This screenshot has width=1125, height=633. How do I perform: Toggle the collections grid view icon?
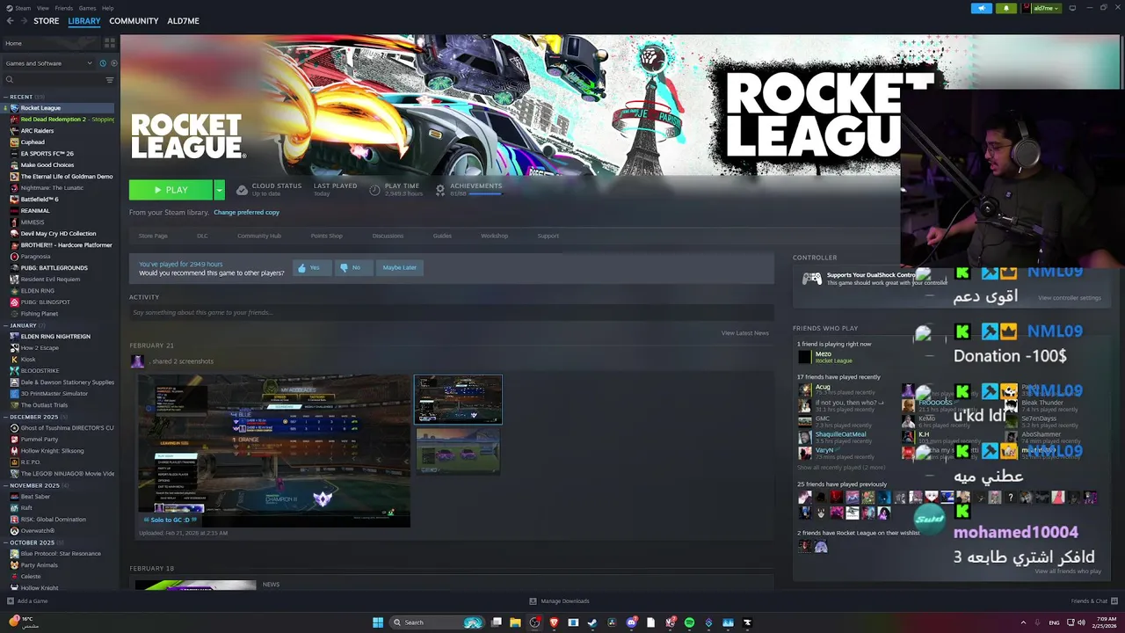tap(110, 42)
